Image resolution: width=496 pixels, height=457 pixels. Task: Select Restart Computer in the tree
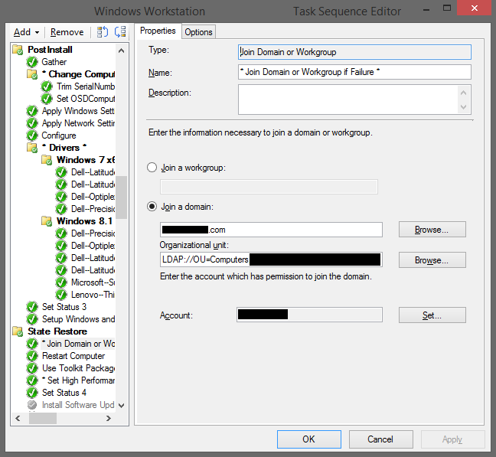pos(73,356)
